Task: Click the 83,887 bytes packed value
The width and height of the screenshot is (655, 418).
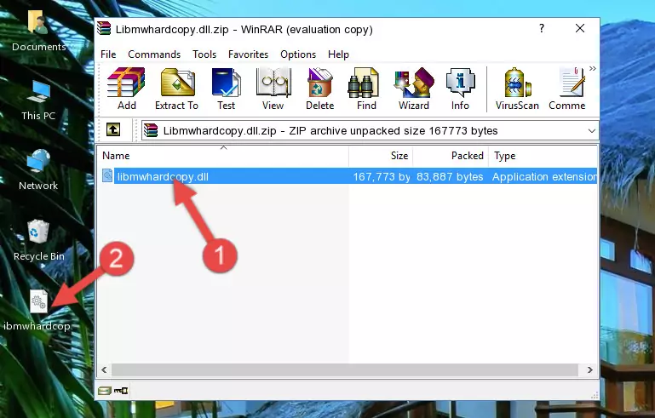Action: click(450, 176)
